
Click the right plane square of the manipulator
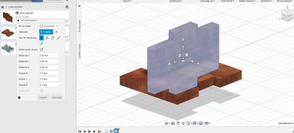[x=187, y=55]
